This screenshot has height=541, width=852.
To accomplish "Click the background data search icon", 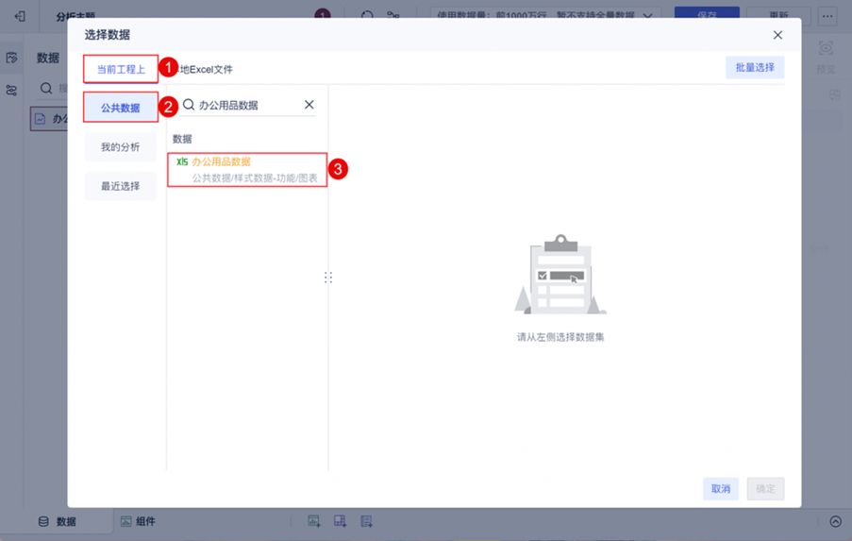I will pyautogui.click(x=46, y=88).
